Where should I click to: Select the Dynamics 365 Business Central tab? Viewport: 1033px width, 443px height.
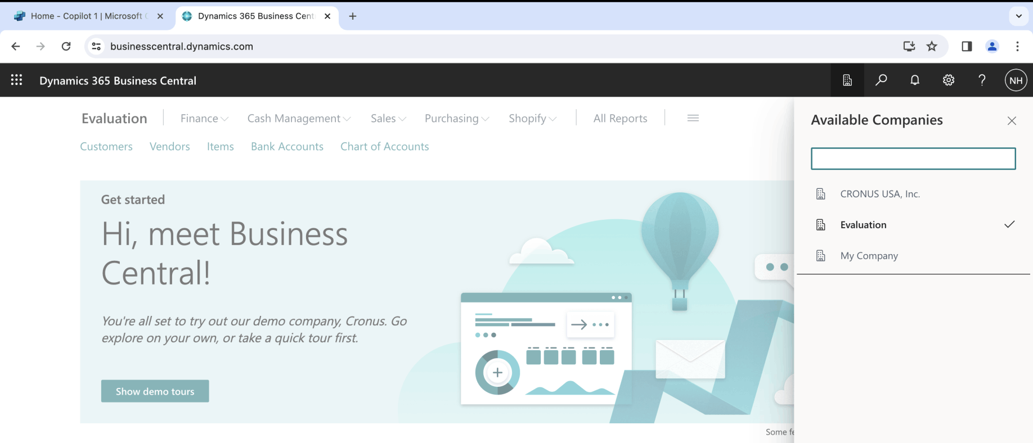258,16
